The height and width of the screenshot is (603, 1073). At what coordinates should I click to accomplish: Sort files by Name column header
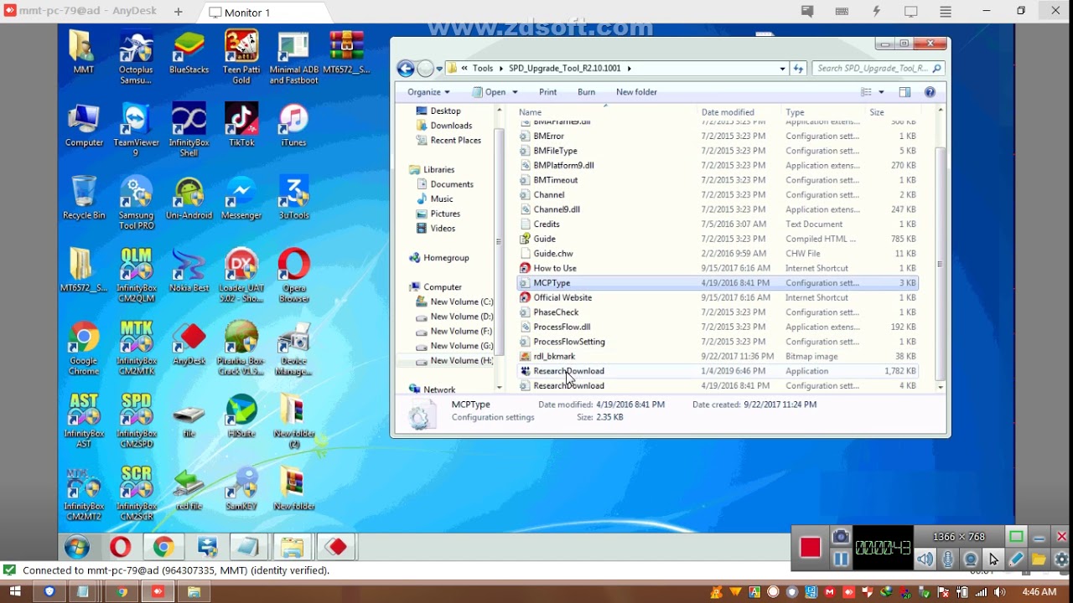point(606,112)
